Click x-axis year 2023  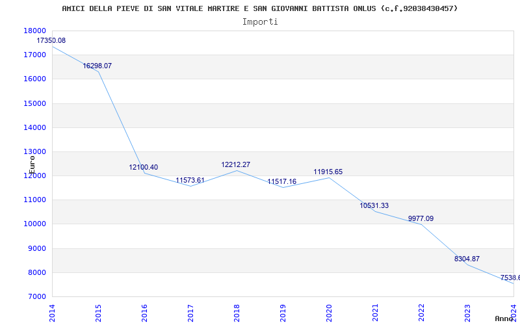pyautogui.click(x=467, y=313)
